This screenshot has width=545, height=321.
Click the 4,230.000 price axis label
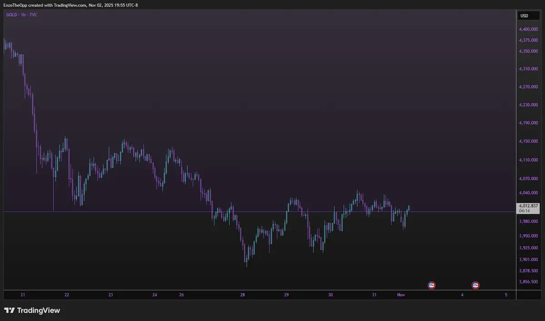[528, 105]
